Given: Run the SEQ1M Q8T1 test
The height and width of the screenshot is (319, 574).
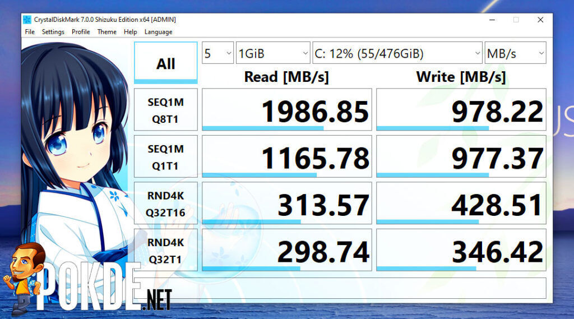Looking at the screenshot, I should [166, 110].
